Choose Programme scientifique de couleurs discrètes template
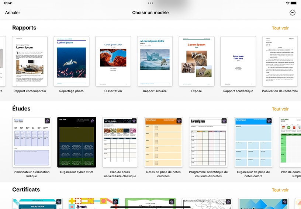 (208, 142)
